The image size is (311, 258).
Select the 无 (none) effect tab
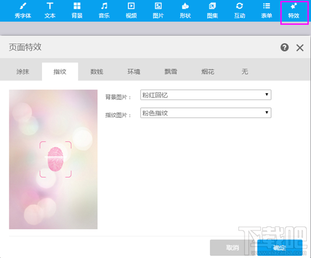tap(245, 71)
